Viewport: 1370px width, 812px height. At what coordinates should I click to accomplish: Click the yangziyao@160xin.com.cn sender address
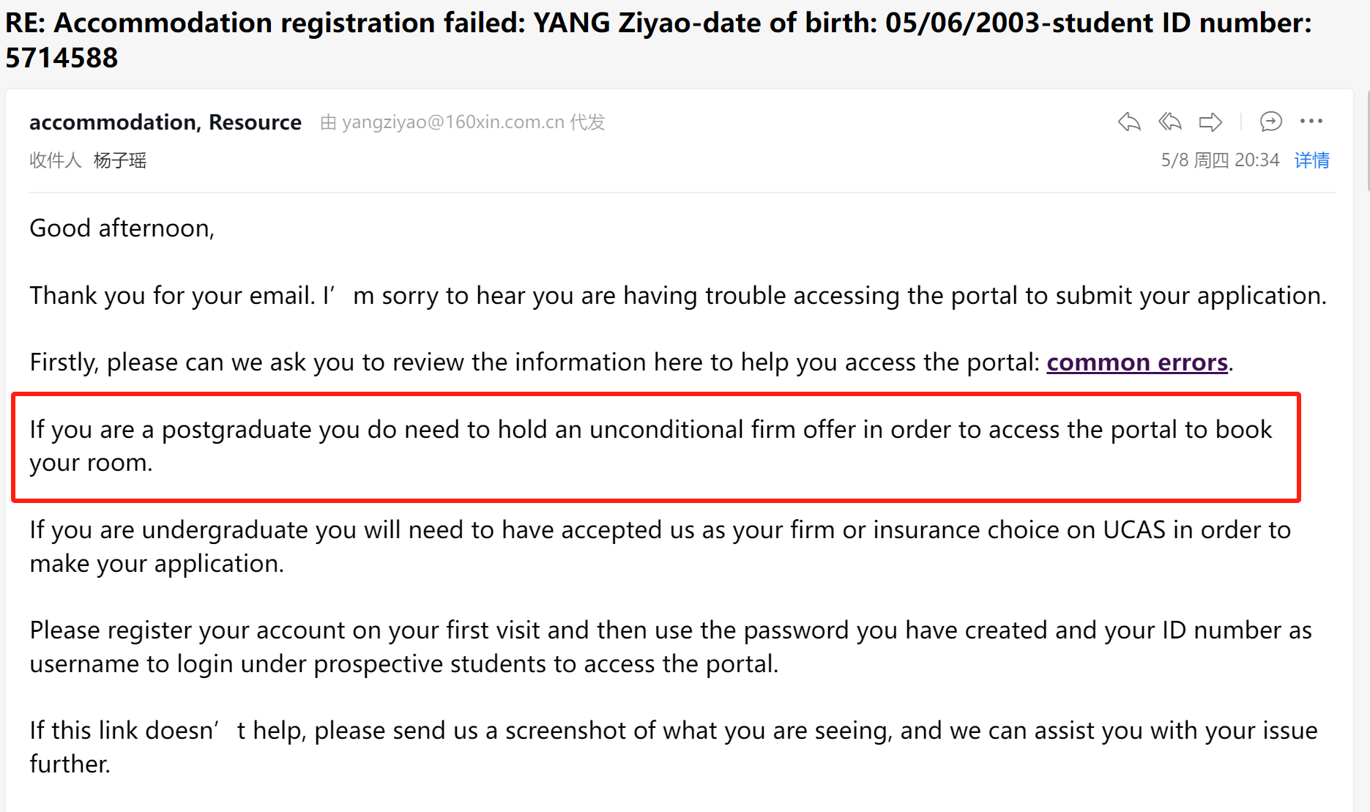(453, 122)
